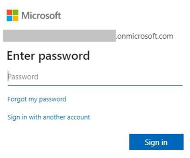Image resolution: width=190 pixels, height=158 pixels.
Task: Click the Microsoft four-square logo
Action: point(12,15)
